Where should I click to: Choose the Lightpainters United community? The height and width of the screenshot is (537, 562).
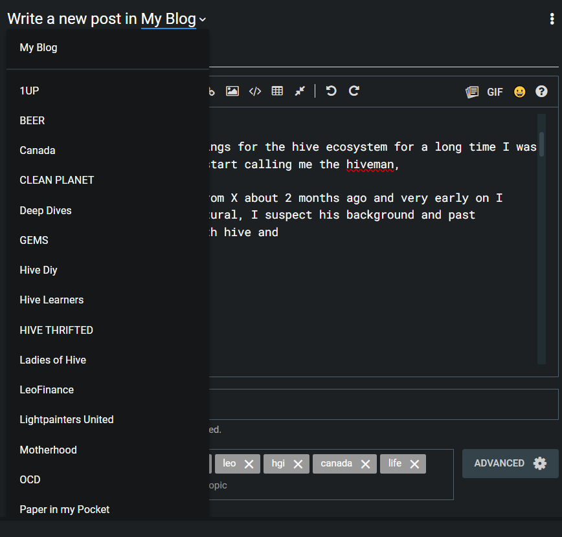click(107, 419)
